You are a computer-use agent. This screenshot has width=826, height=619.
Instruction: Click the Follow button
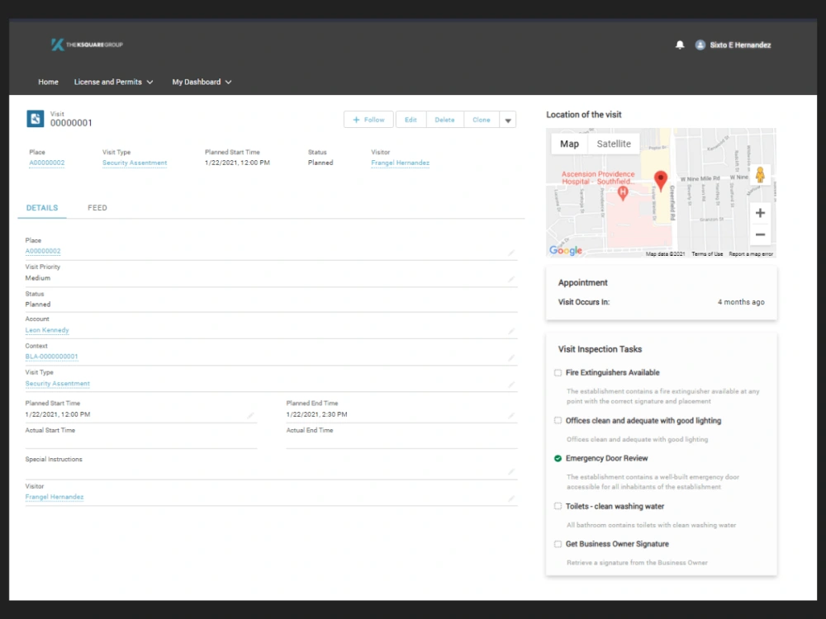tap(368, 120)
